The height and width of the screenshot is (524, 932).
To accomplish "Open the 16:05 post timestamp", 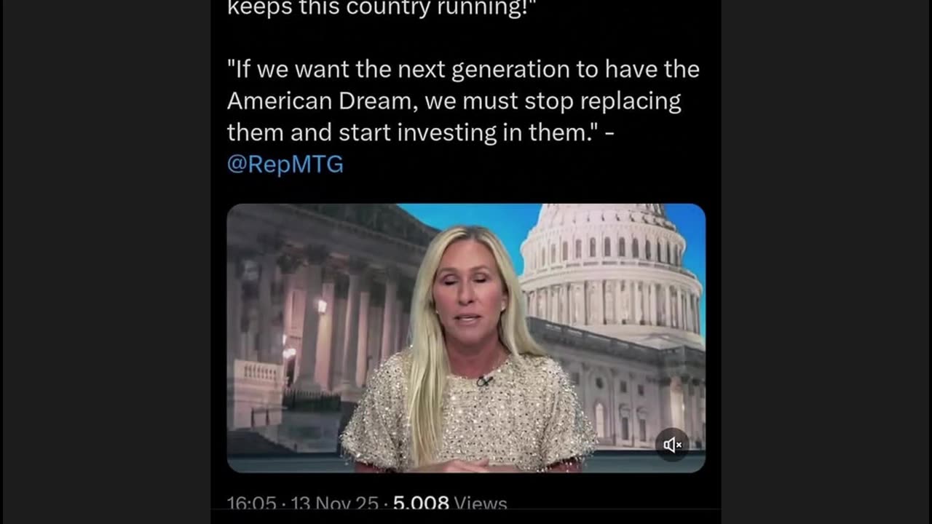I will click(x=252, y=504).
